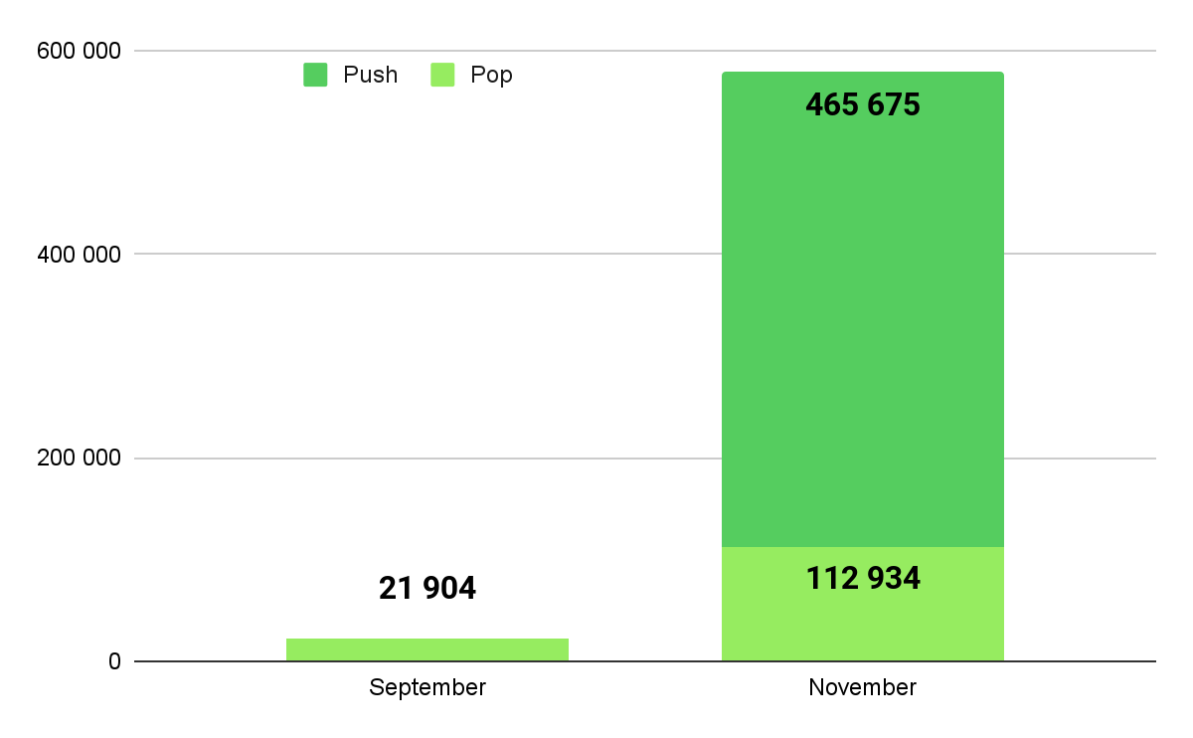This screenshot has width=1193, height=738.
Task: Click the Pop legend color swatch
Action: [442, 75]
